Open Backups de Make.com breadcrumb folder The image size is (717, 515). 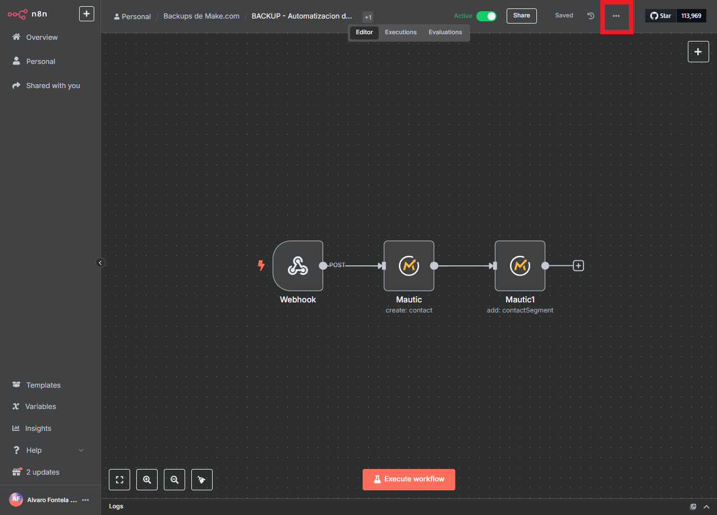[x=201, y=16]
